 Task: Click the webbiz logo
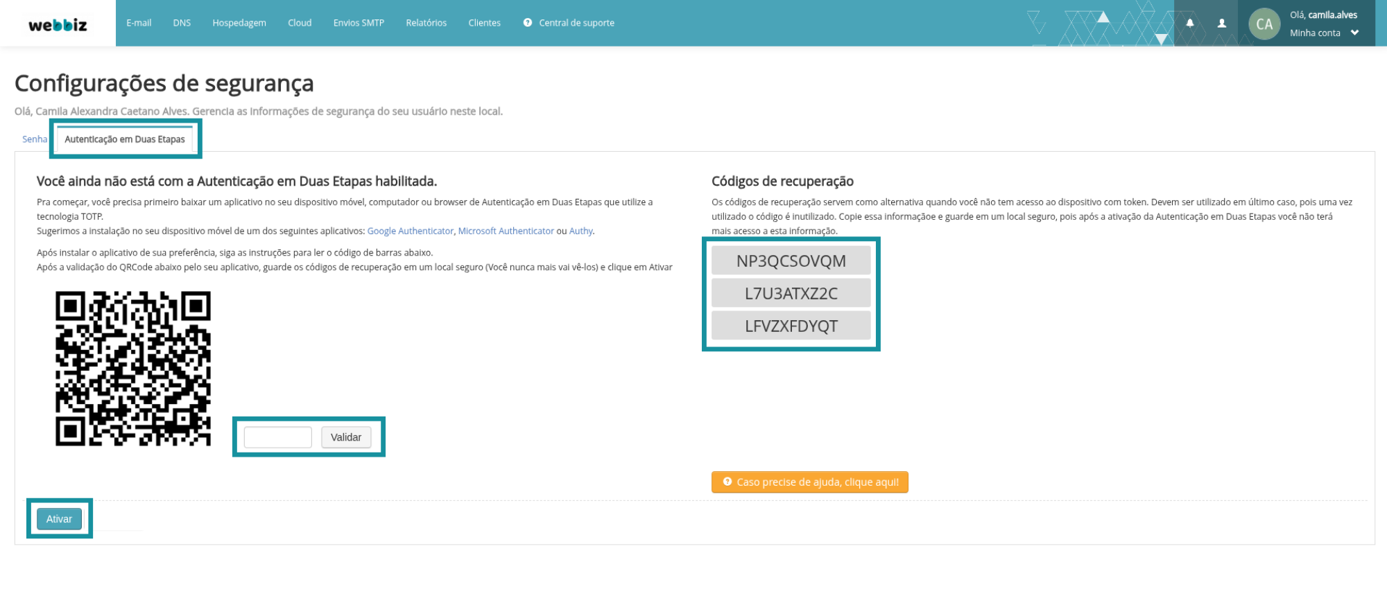[x=58, y=25]
